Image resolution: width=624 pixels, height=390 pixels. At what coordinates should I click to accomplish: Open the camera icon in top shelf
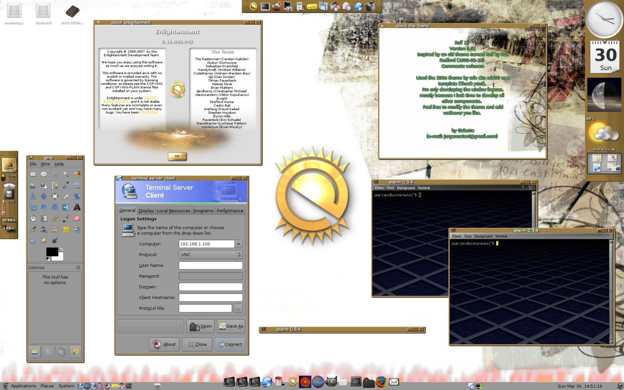[x=370, y=6]
